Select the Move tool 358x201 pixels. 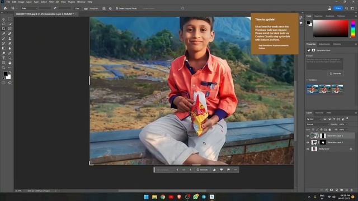click(3, 19)
